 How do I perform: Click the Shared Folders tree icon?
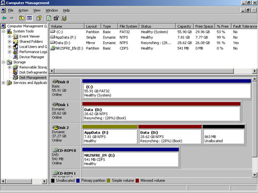(15, 42)
